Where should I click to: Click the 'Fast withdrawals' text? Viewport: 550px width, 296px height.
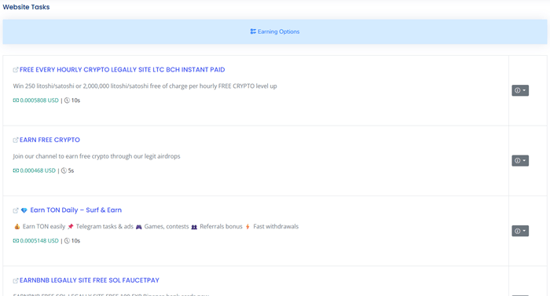276,227
